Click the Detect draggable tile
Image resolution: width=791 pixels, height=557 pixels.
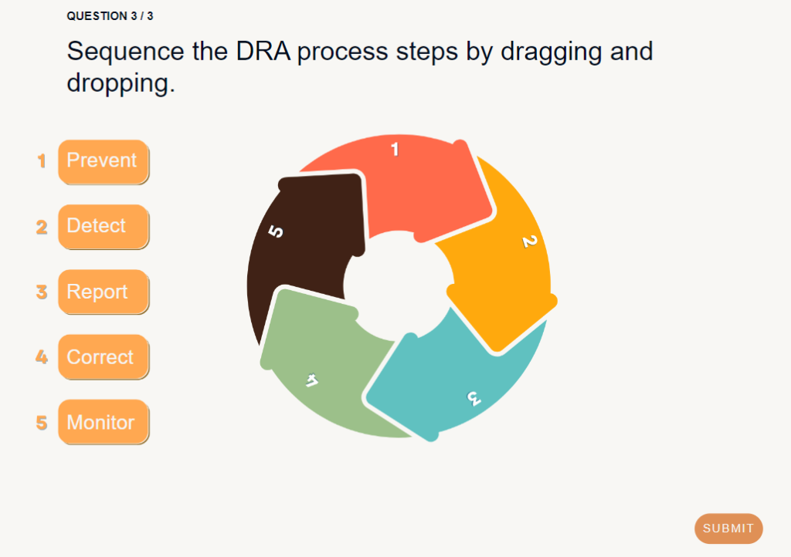tap(104, 226)
